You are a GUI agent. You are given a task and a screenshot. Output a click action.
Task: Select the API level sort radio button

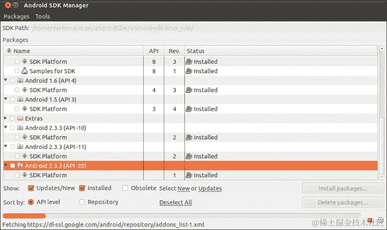(31, 202)
